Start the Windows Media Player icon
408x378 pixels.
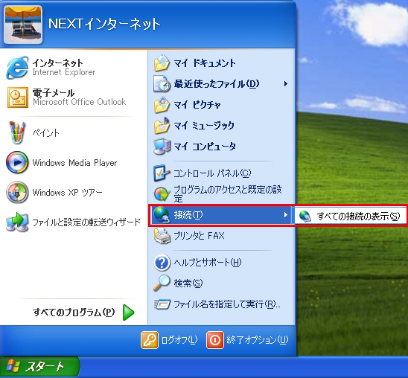17,162
